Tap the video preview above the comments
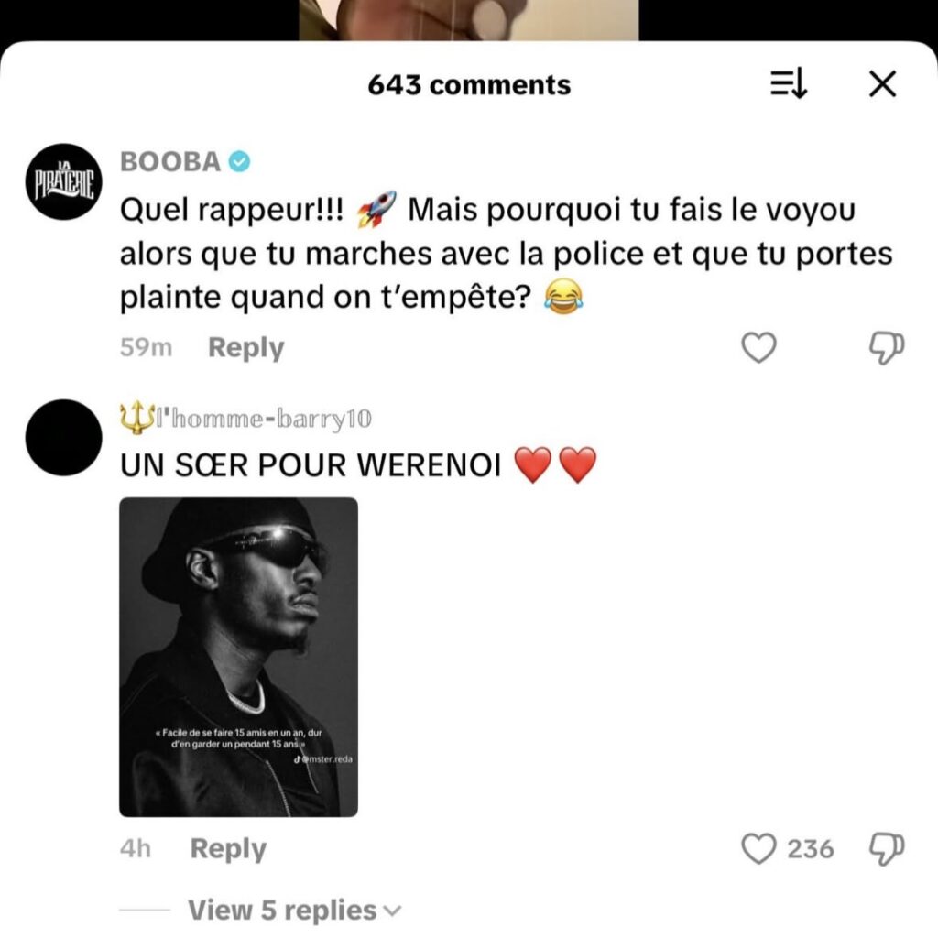This screenshot has height=938, width=938. click(468, 20)
